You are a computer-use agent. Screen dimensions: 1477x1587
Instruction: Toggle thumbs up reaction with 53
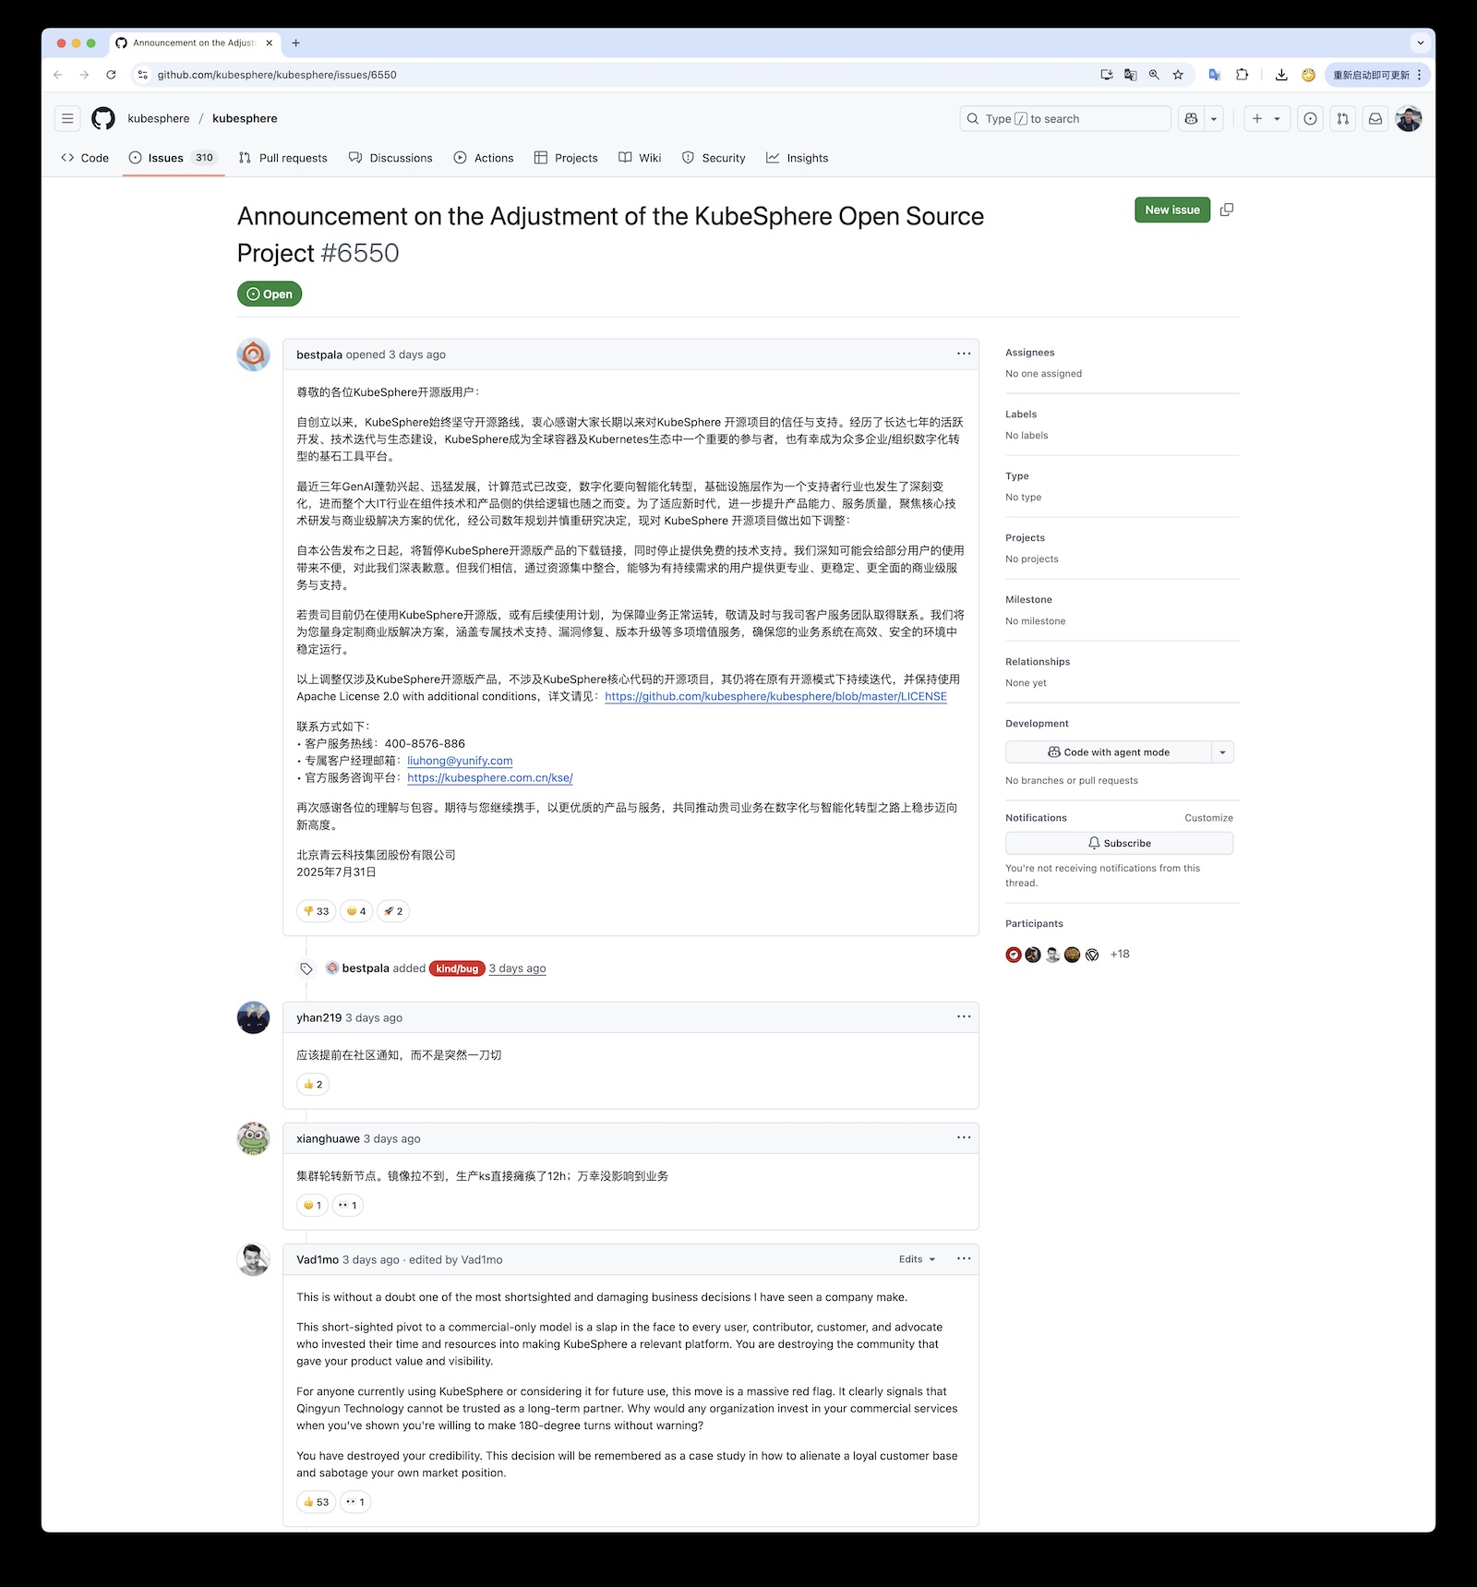pos(316,1502)
